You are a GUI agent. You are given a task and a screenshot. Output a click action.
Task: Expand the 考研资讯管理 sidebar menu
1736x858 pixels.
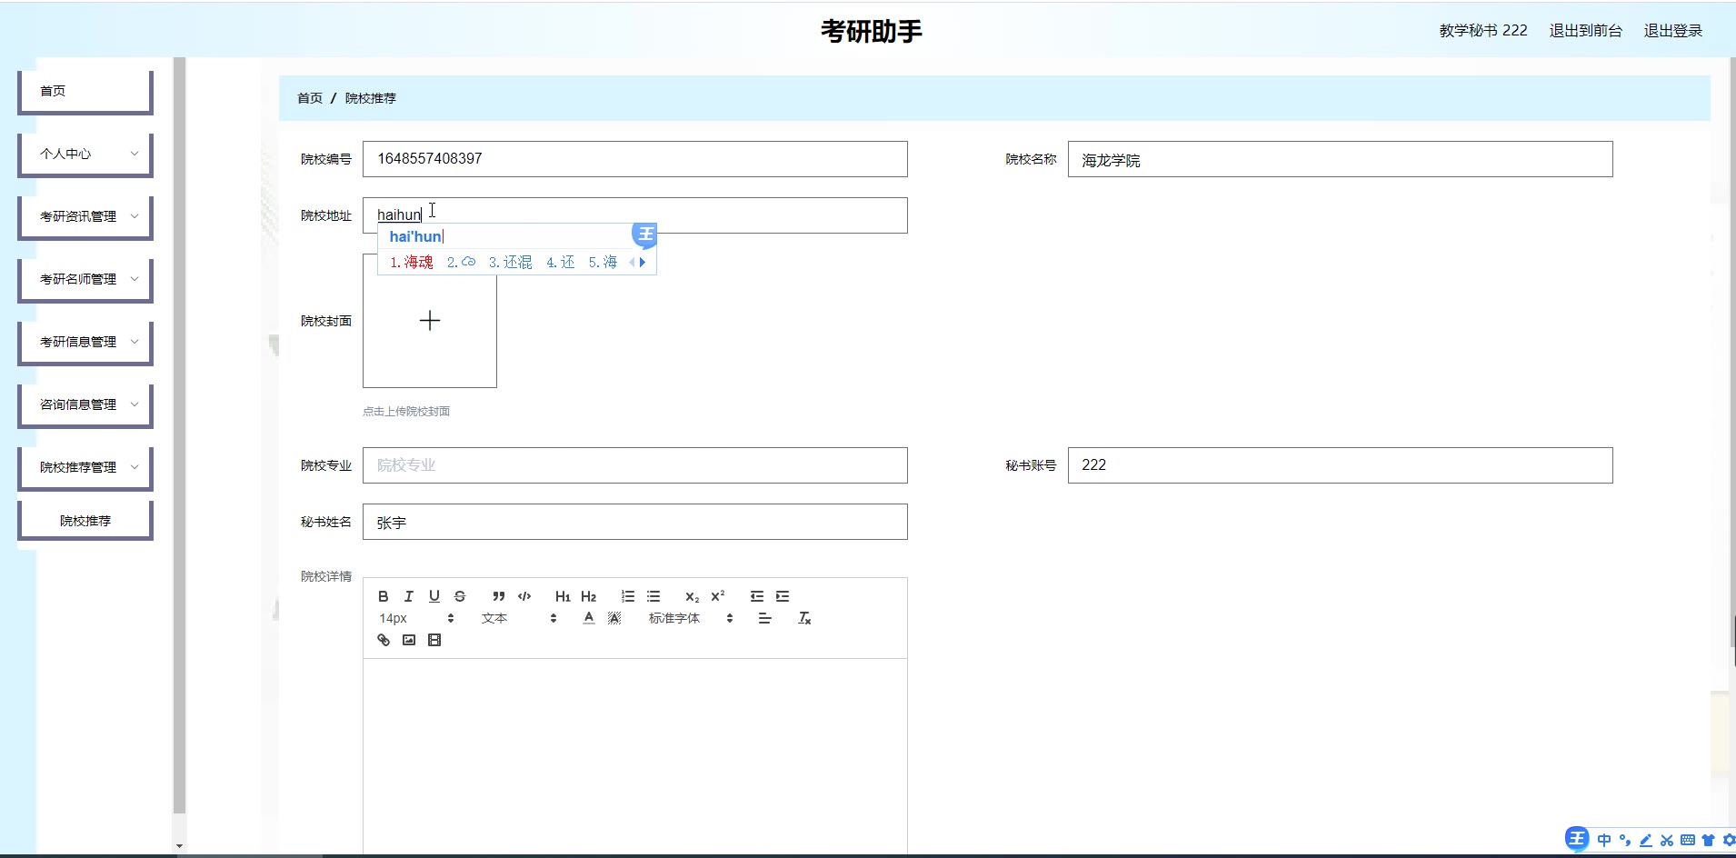(85, 216)
